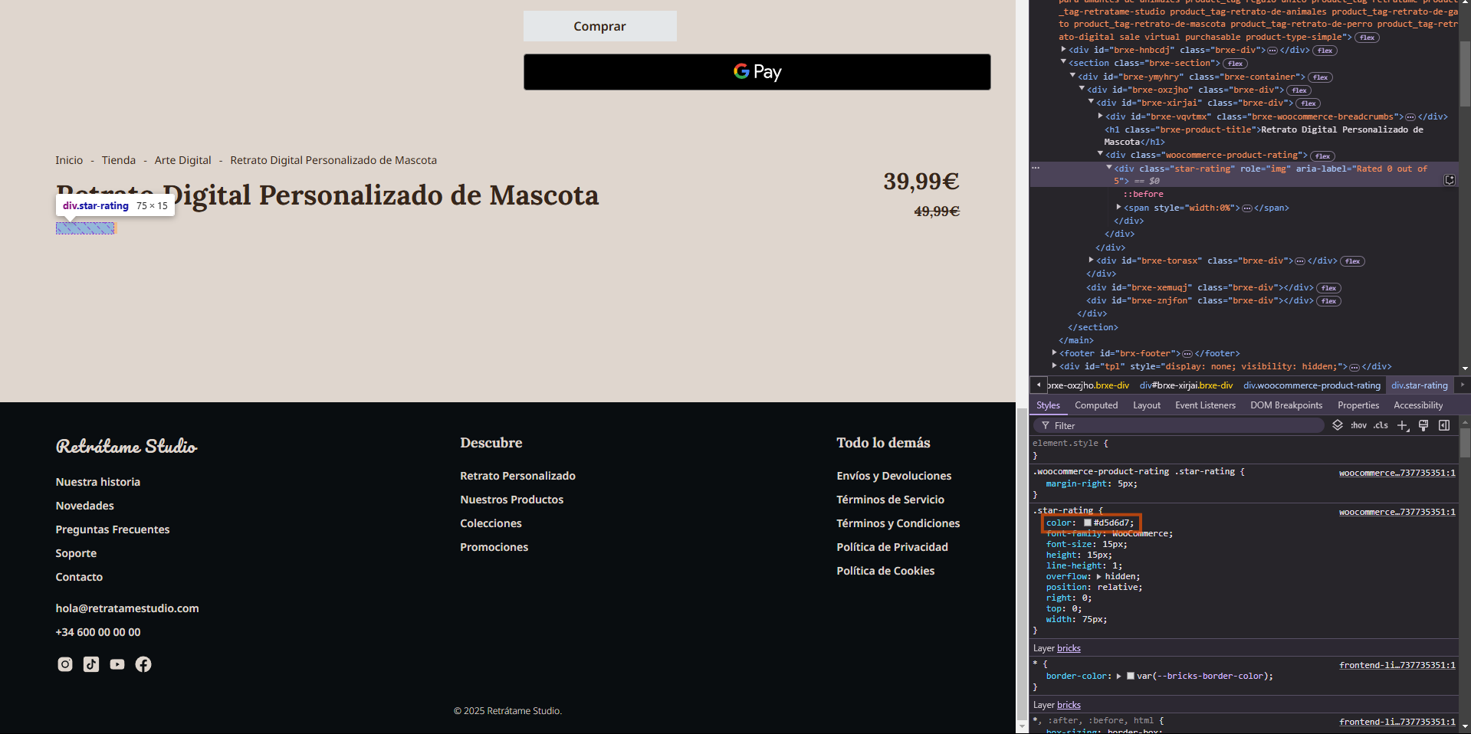The width and height of the screenshot is (1471, 734).
Task: Click the CSS layers toggle icon
Action: (1338, 425)
